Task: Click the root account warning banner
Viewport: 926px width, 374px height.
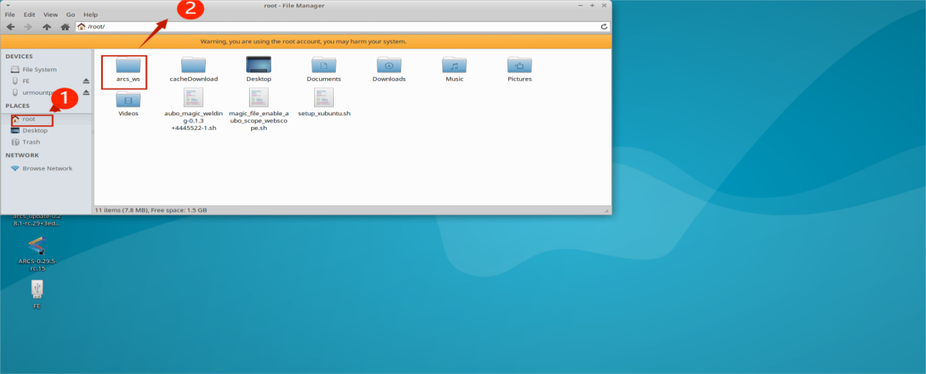Action: point(305,42)
